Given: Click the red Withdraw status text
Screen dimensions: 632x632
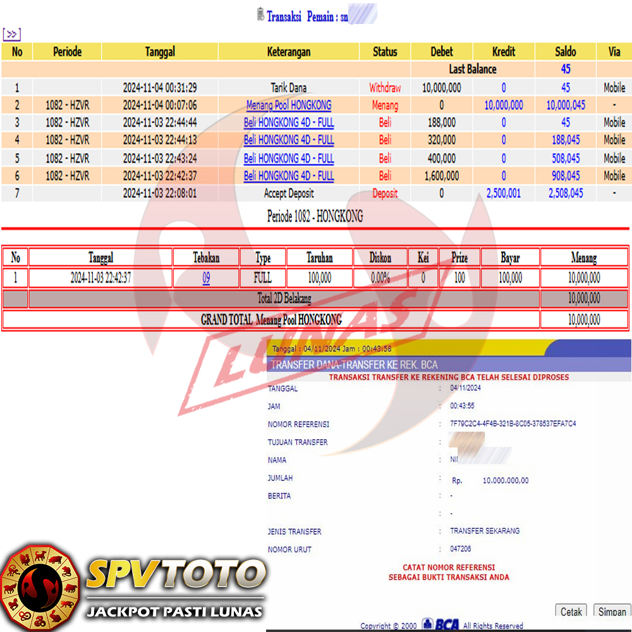Looking at the screenshot, I should pos(385,88).
